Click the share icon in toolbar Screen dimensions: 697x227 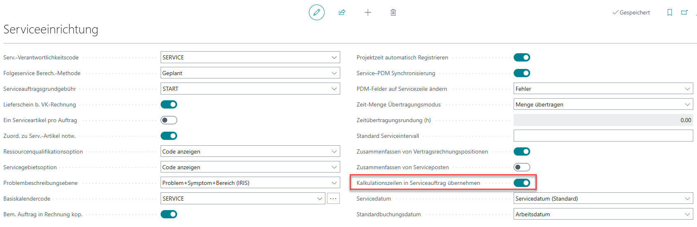click(x=342, y=12)
